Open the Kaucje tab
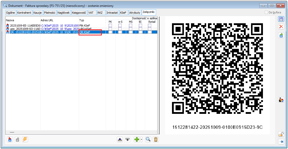 [38, 13]
